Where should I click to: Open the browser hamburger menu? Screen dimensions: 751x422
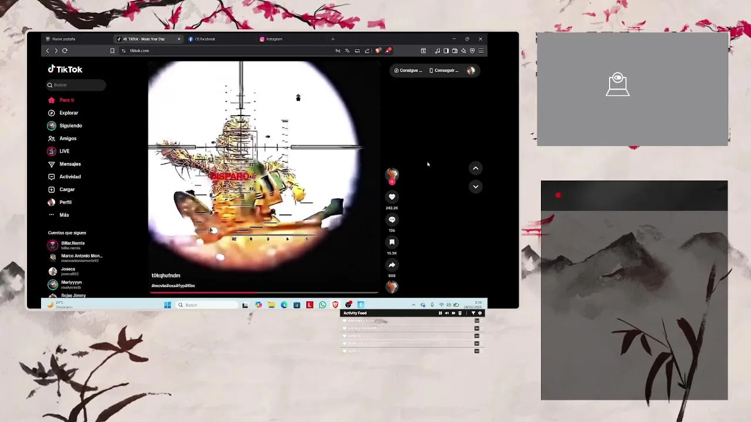(x=481, y=51)
